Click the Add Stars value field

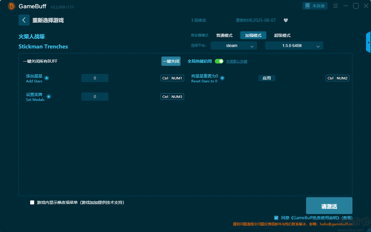[x=95, y=78]
